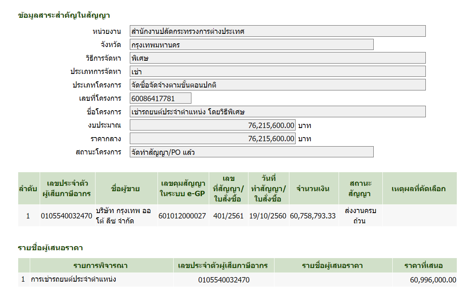
Task: Click the จำนวนเงิน column header
Action: point(313,189)
